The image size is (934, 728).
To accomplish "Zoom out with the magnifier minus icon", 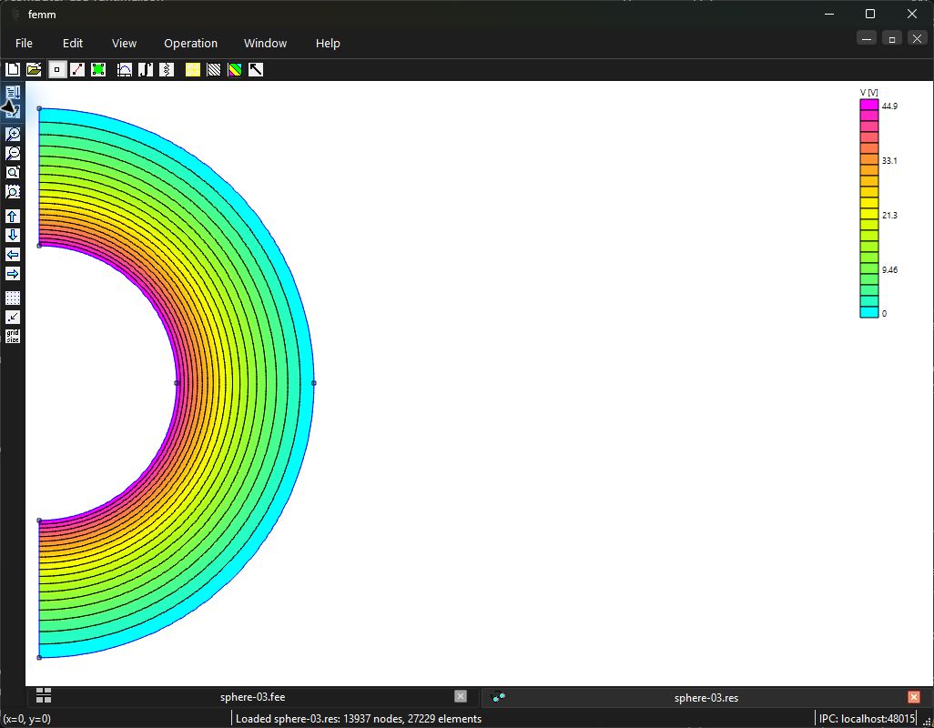I will (x=13, y=153).
